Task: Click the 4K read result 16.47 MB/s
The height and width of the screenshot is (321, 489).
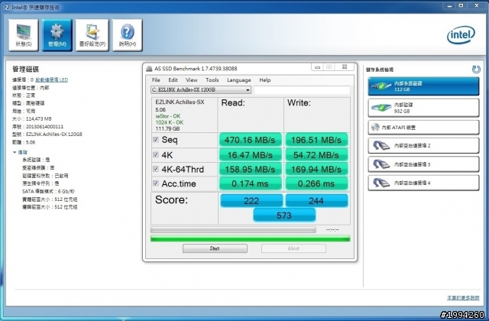Action: [x=250, y=154]
